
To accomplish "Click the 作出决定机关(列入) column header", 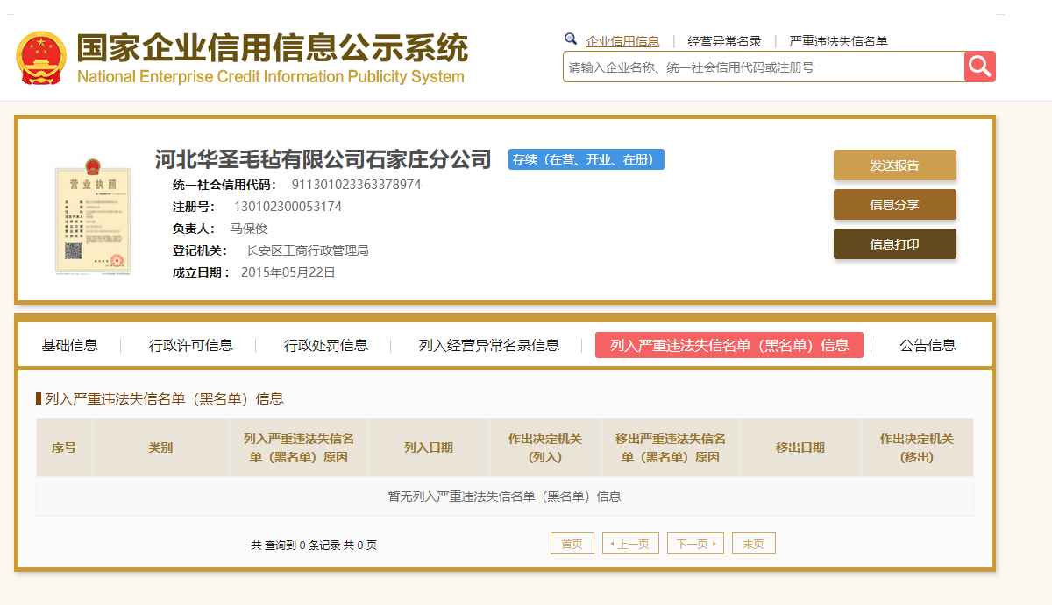I will [545, 447].
